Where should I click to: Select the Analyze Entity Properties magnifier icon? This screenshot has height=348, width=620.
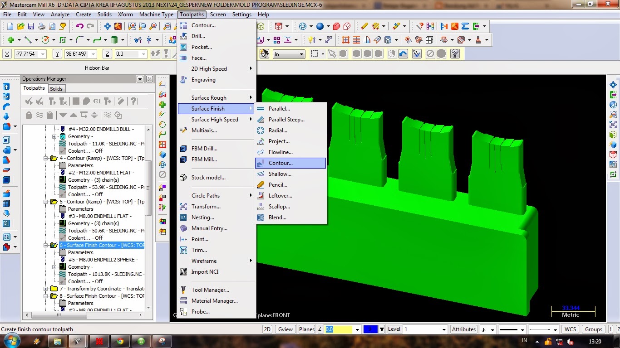420,26
